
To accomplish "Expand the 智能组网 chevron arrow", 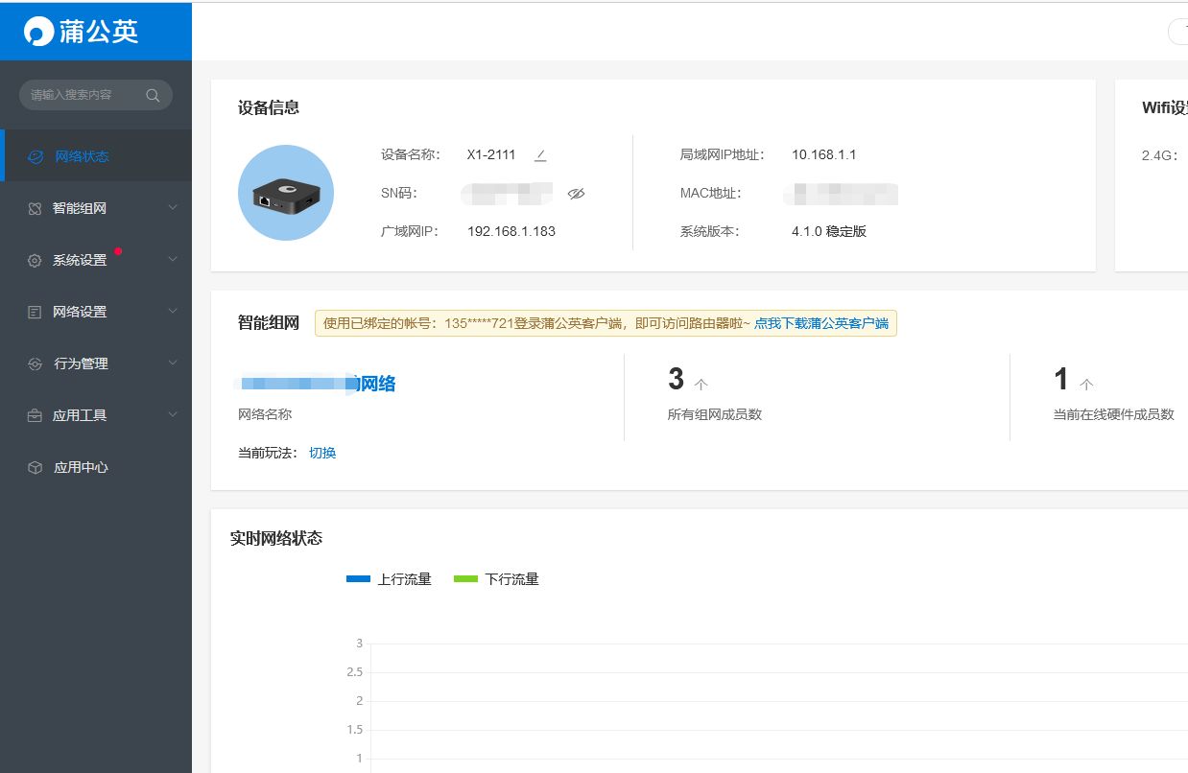I will pos(173,207).
